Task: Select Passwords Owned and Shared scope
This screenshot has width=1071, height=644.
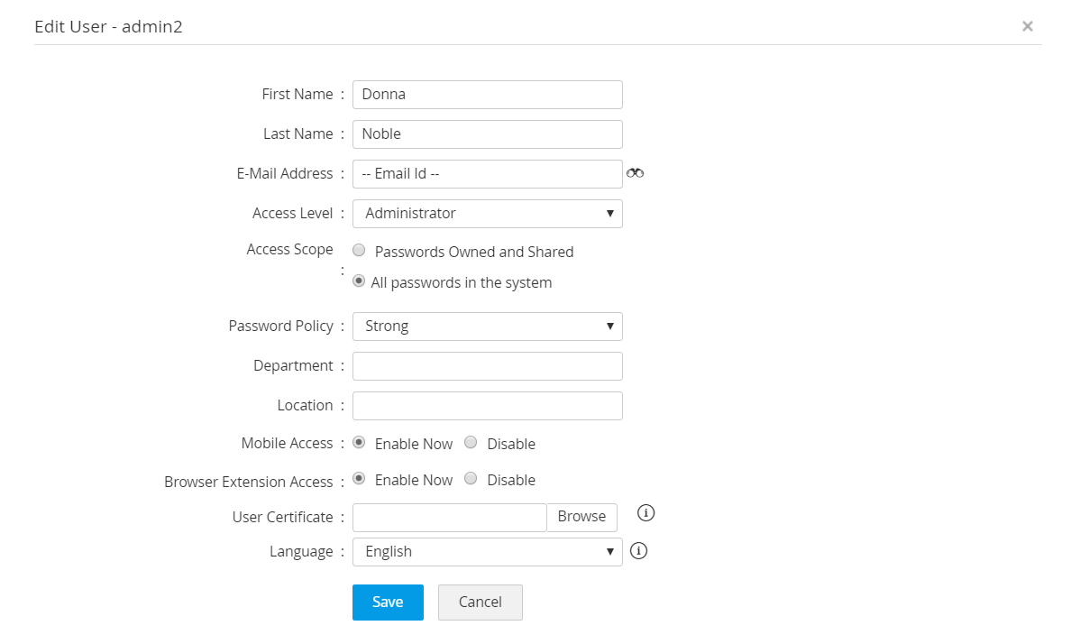Action: tap(359, 251)
